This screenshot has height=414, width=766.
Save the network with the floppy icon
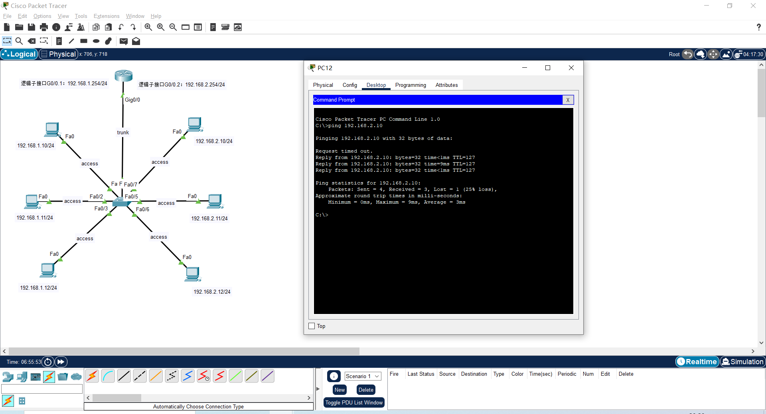click(x=32, y=27)
